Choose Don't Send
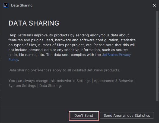This screenshot has width=159, height=123. tap(84, 115)
